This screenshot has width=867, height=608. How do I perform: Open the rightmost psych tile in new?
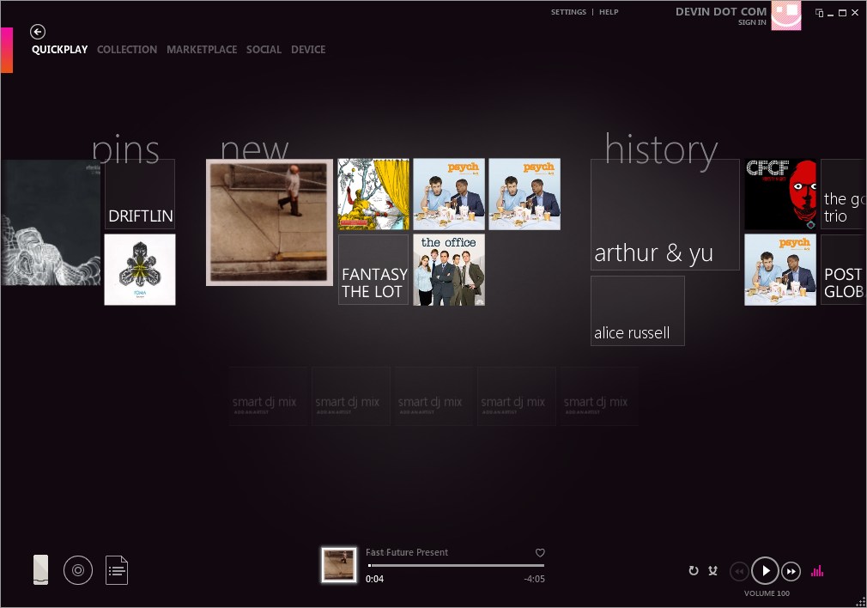click(x=524, y=194)
